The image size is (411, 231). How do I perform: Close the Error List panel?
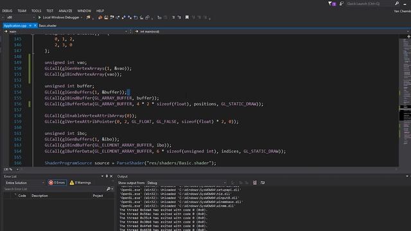coord(111,176)
